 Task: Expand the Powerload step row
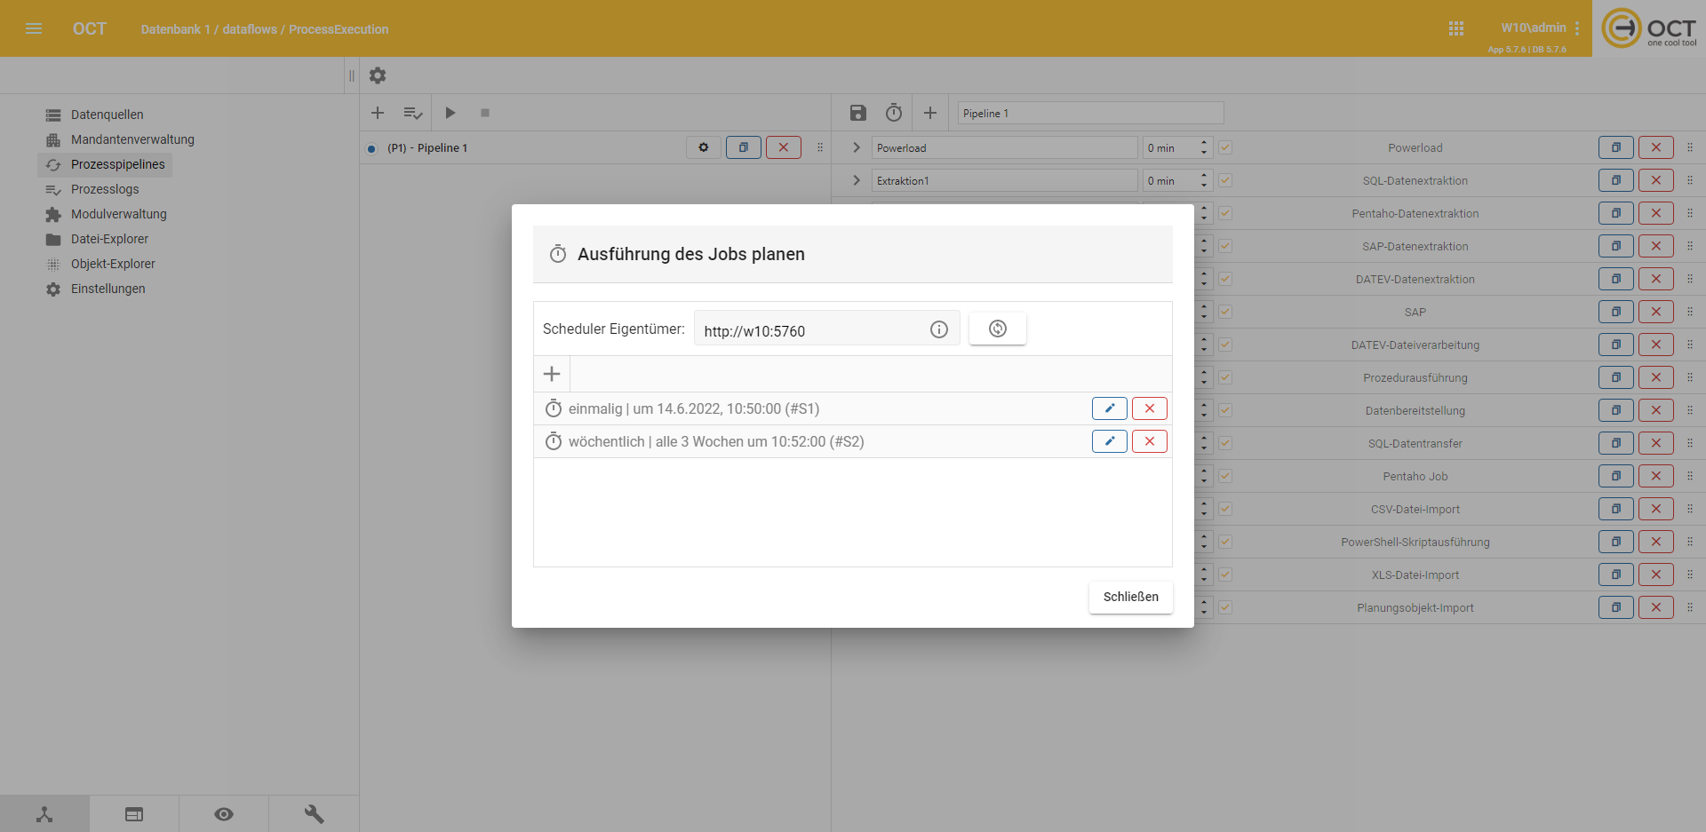(x=857, y=147)
